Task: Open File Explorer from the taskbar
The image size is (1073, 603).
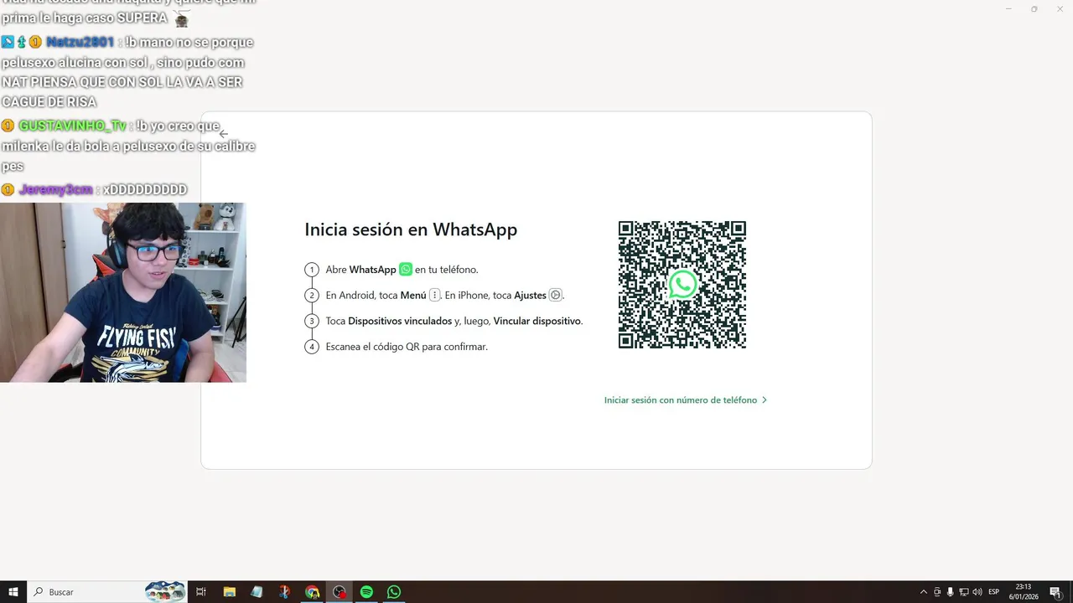Action: (x=229, y=592)
